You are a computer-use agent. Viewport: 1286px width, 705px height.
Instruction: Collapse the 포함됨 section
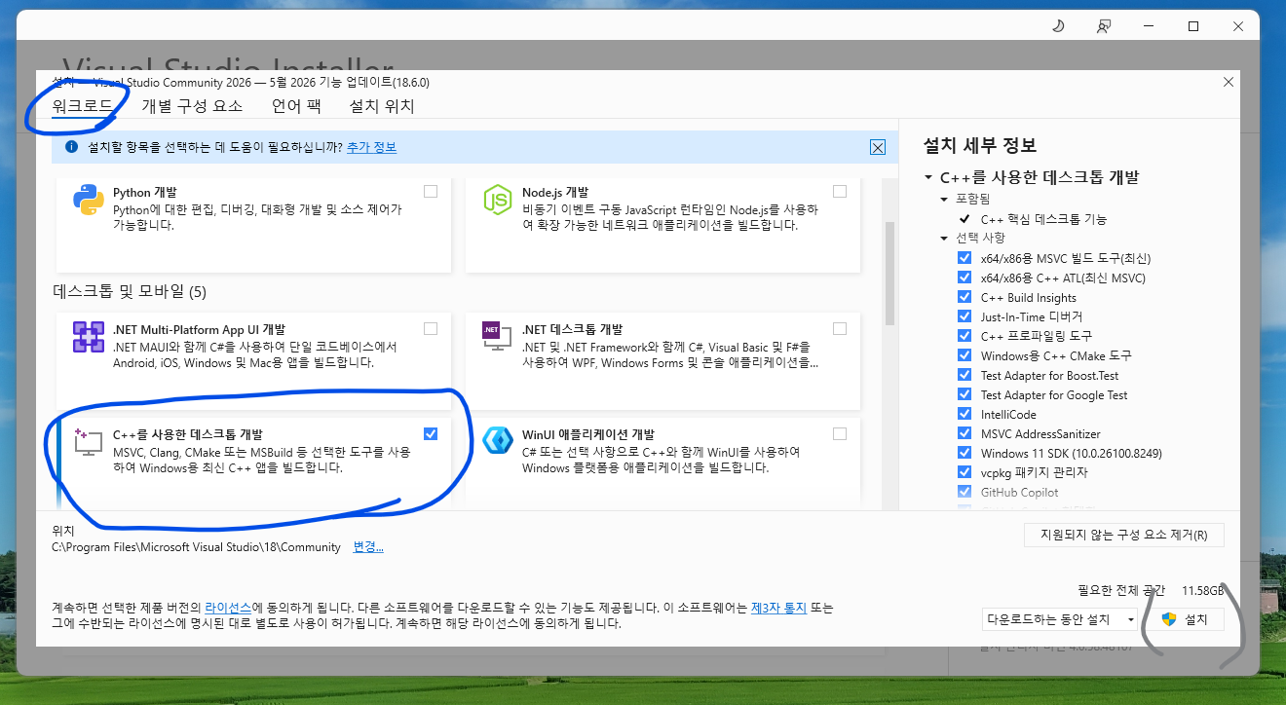coord(944,200)
